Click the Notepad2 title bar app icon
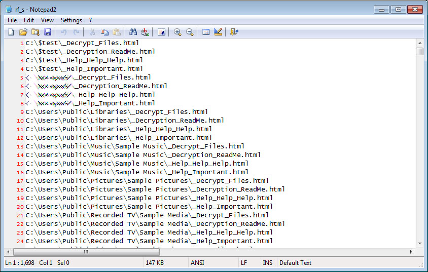The height and width of the screenshot is (272, 428). (9, 9)
